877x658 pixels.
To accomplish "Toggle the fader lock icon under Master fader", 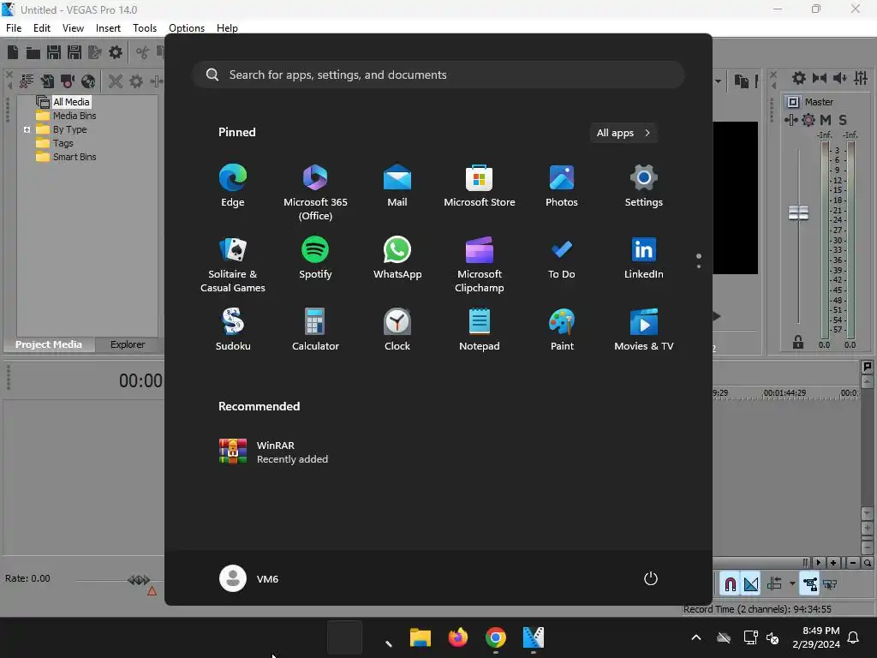I will coord(798,342).
